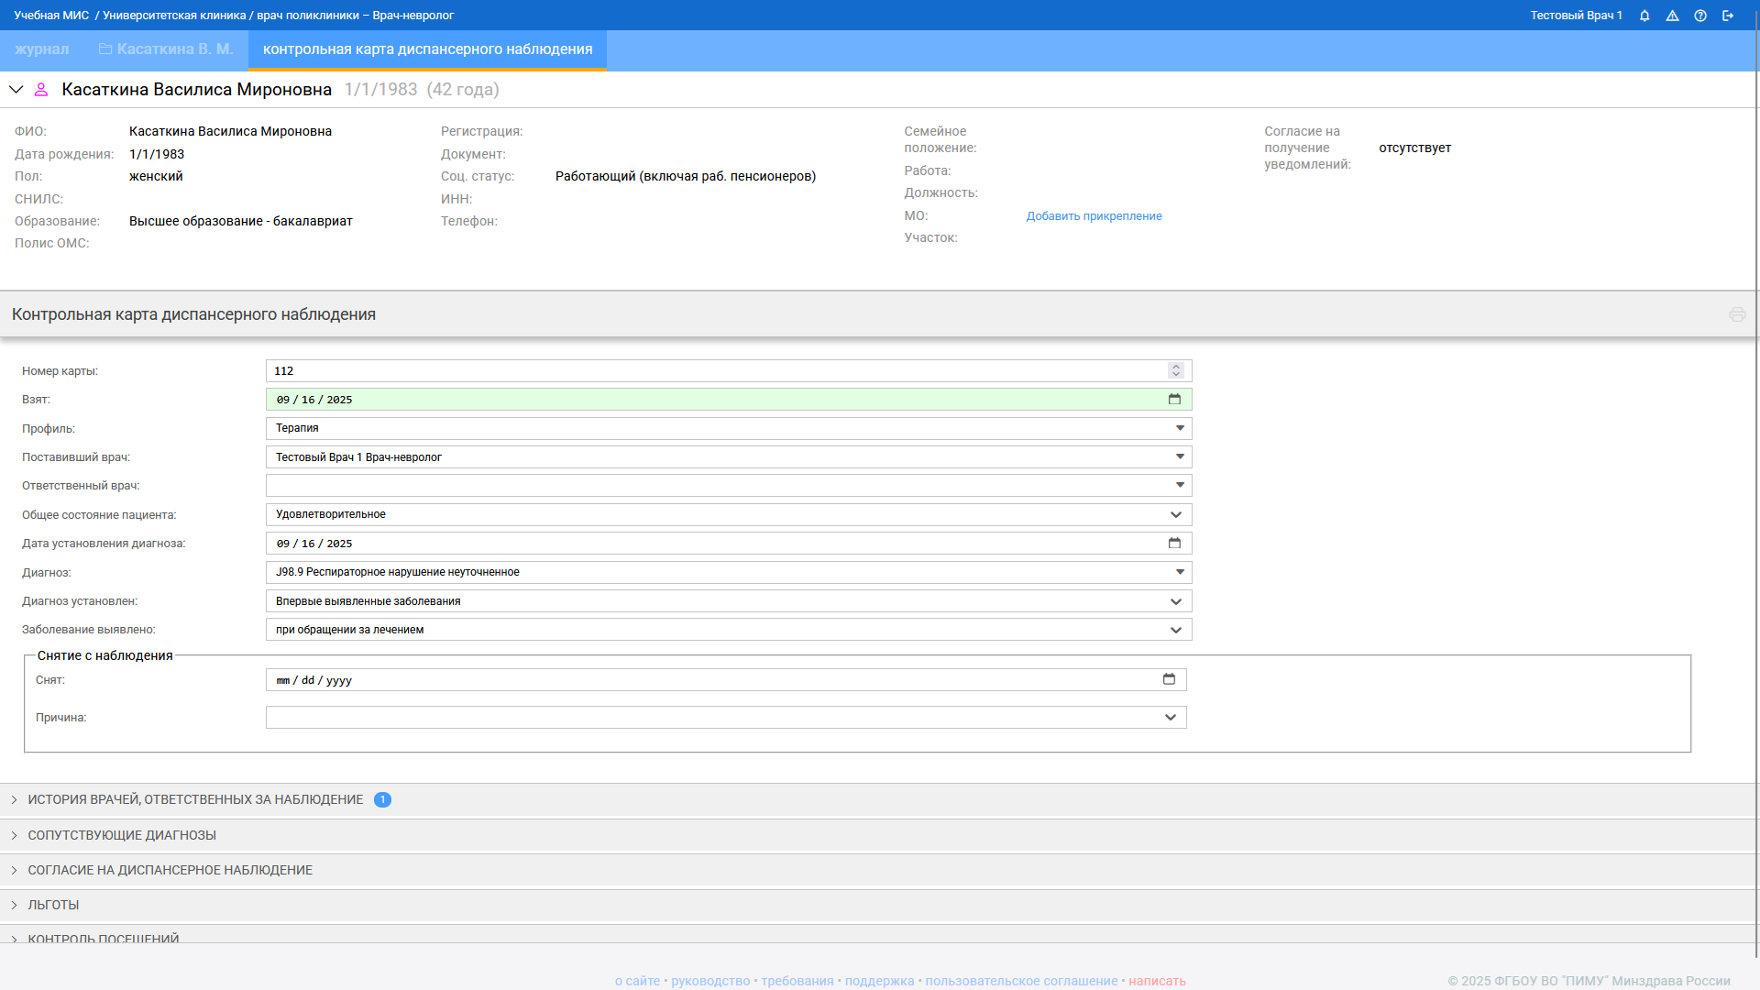Open calendar picker for Снят date

click(x=1169, y=679)
